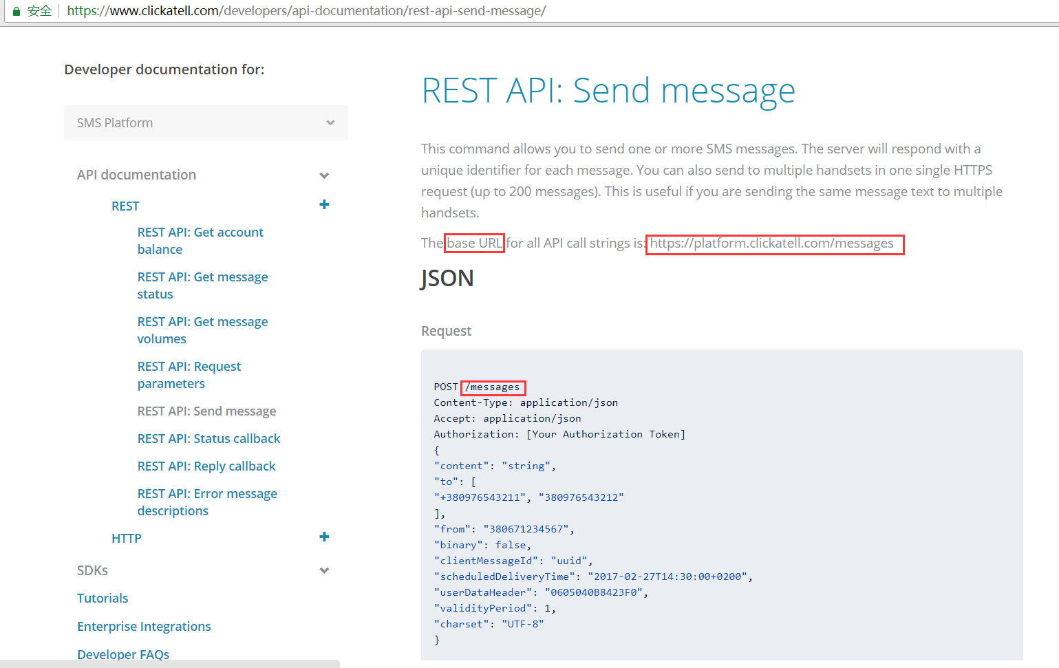Expand the SDKs section chevron
Screen dimensions: 1059x668
pyautogui.click(x=324, y=570)
